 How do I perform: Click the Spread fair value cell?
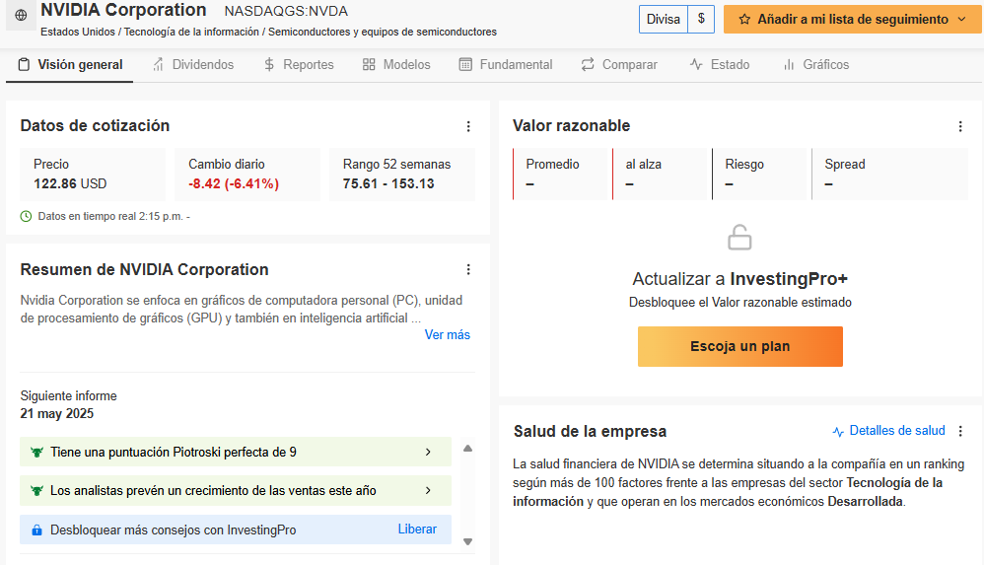890,174
